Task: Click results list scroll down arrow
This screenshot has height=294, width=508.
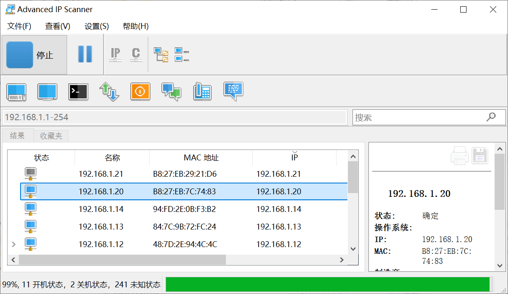Action: [353, 249]
